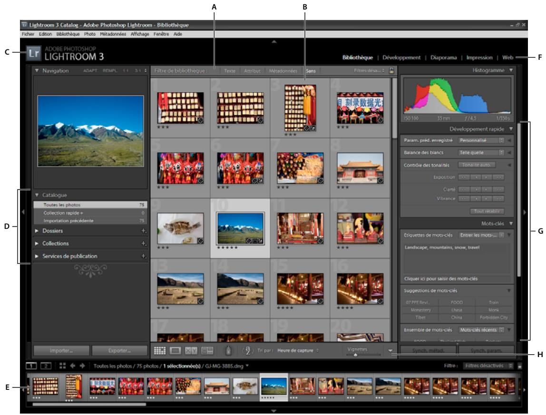The height and width of the screenshot is (415, 546).
Task: Collapse the Histogramme panel
Action: point(511,70)
